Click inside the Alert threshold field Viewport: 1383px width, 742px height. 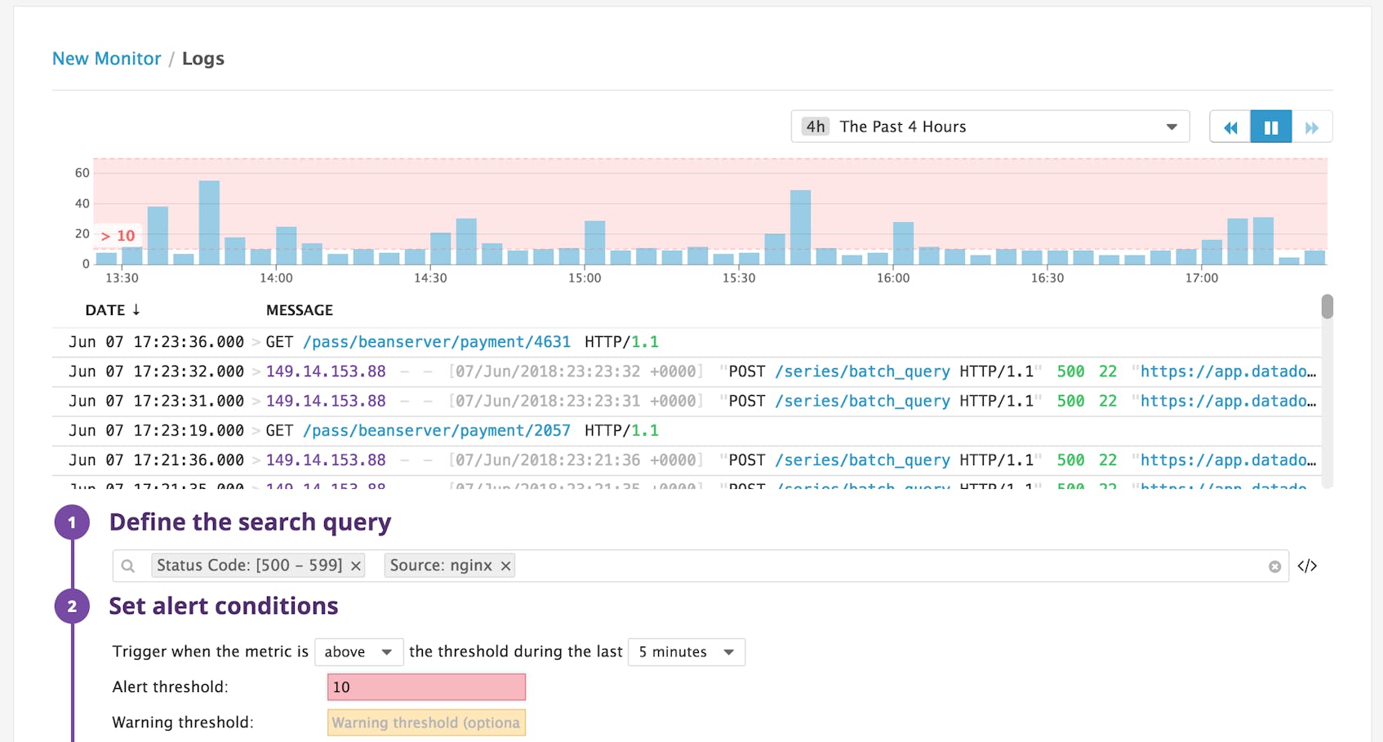(425, 686)
